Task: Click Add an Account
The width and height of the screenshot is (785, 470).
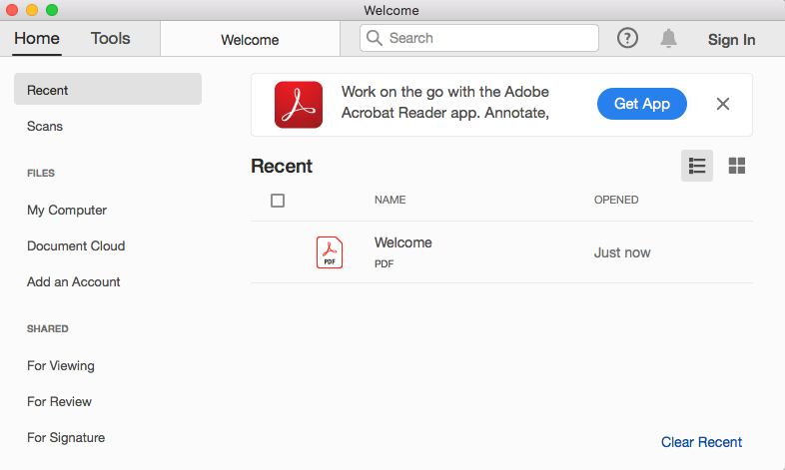Action: 74,282
